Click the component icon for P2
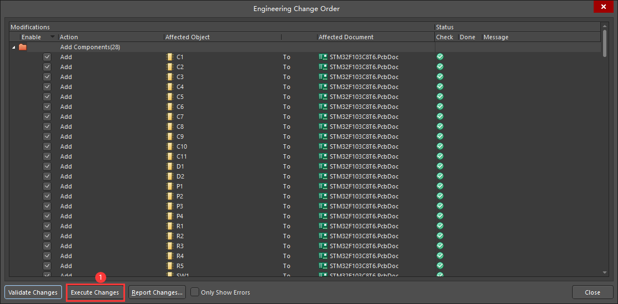This screenshot has width=618, height=304. [170, 196]
